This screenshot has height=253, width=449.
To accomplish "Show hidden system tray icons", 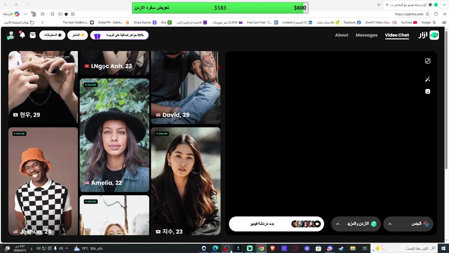I will [x=67, y=248].
